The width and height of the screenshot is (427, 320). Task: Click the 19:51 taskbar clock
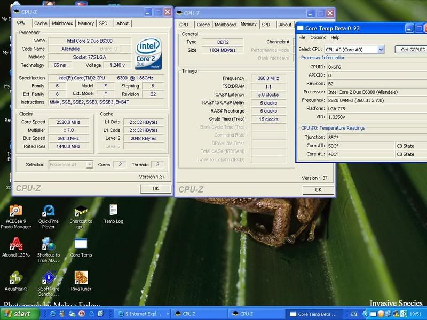click(415, 314)
